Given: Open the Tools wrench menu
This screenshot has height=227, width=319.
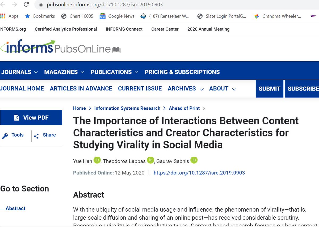Looking at the screenshot, I should 13,135.
